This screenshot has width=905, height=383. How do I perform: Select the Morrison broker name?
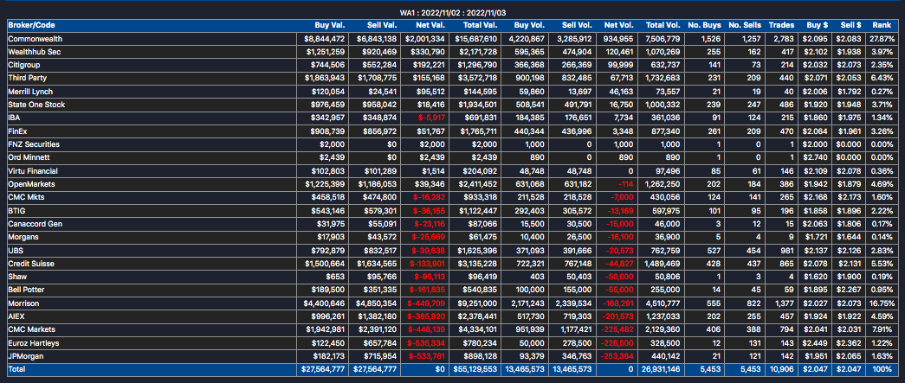tap(23, 303)
